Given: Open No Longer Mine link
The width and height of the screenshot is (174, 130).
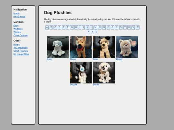Looking at the screenshot, I should tap(21, 54).
